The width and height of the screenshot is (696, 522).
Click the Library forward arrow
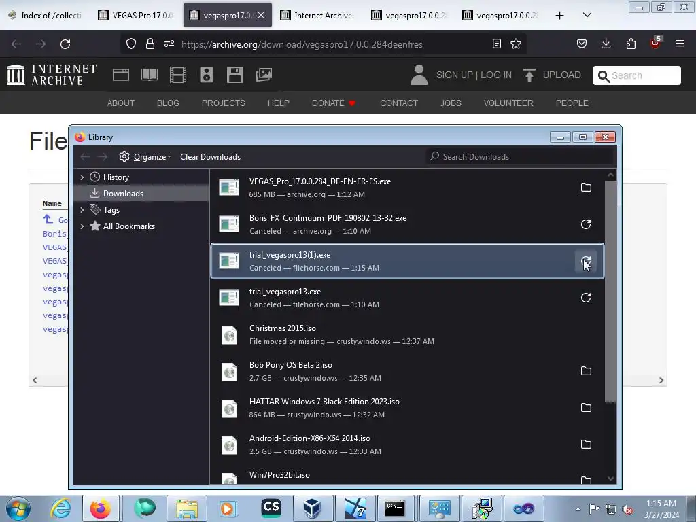[x=103, y=157]
